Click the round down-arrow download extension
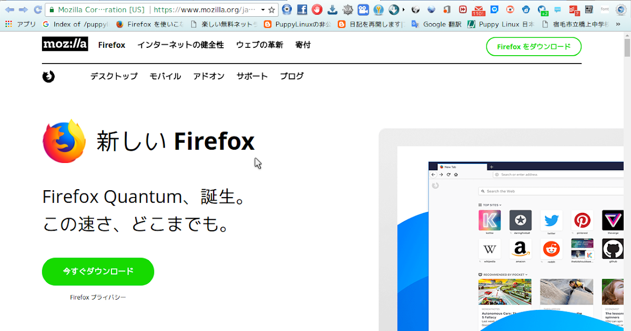This screenshot has height=331, width=631. tap(393, 9)
